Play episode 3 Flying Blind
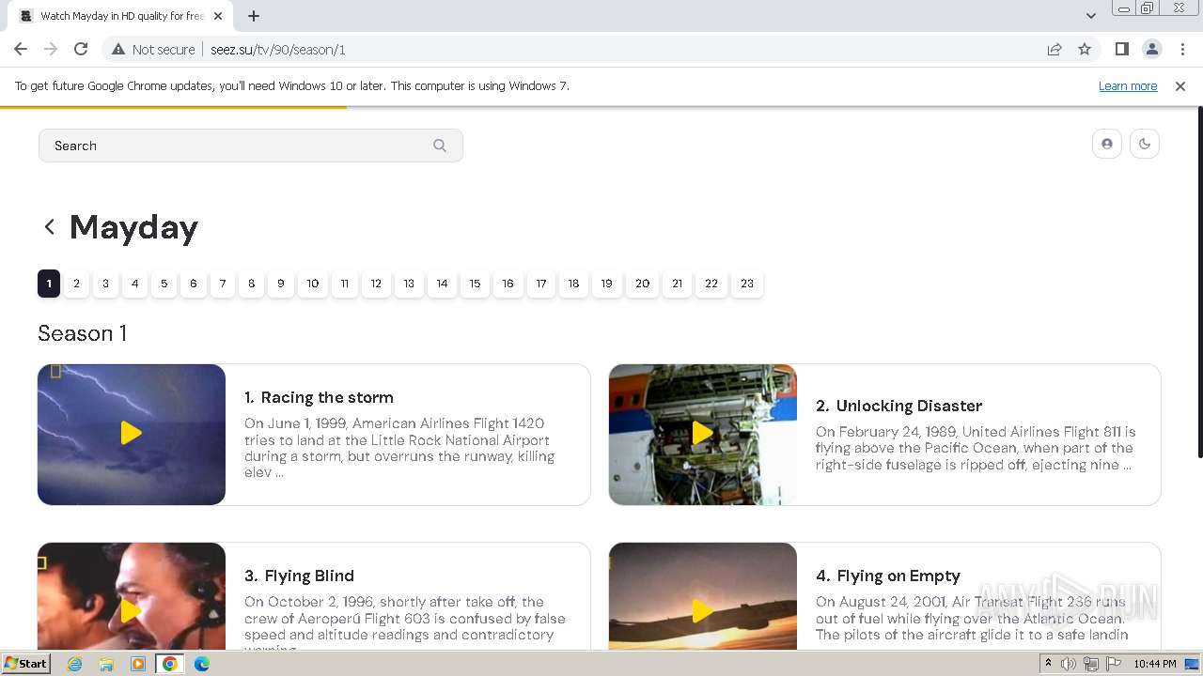This screenshot has width=1203, height=676. [x=132, y=610]
